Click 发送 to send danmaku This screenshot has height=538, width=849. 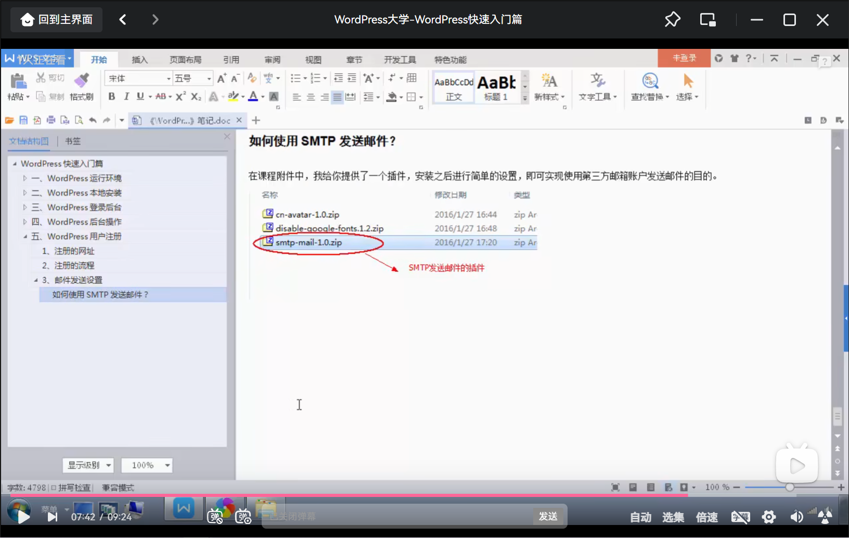pos(548,516)
